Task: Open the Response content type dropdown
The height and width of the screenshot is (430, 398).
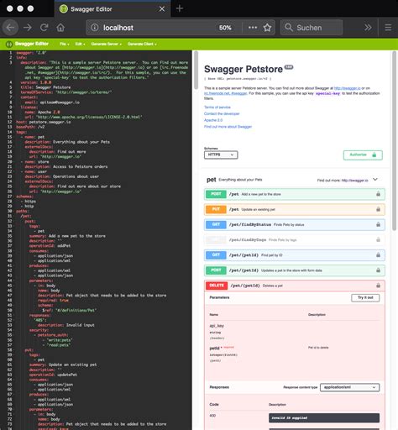Action: (x=350, y=387)
